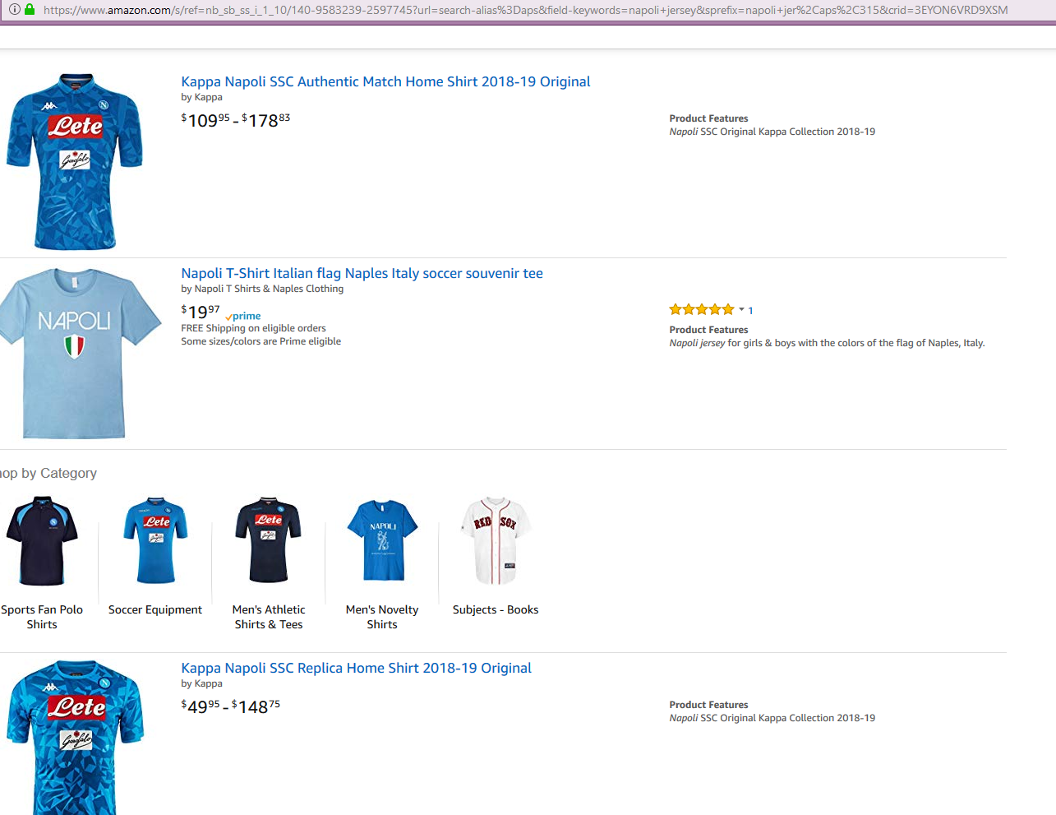Click the $19.97 price of Napoli tee

click(201, 313)
